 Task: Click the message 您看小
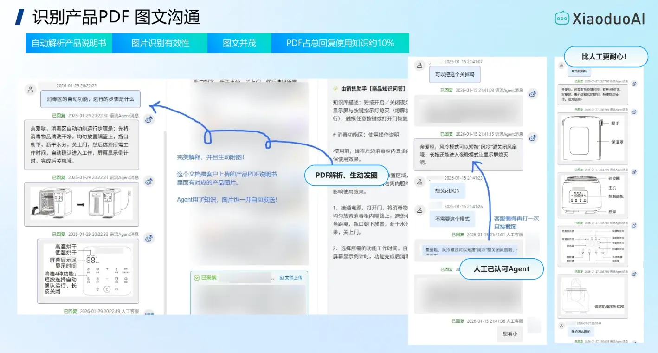[x=510, y=333]
